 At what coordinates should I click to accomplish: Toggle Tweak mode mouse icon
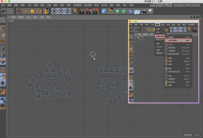[x=3, y=77]
